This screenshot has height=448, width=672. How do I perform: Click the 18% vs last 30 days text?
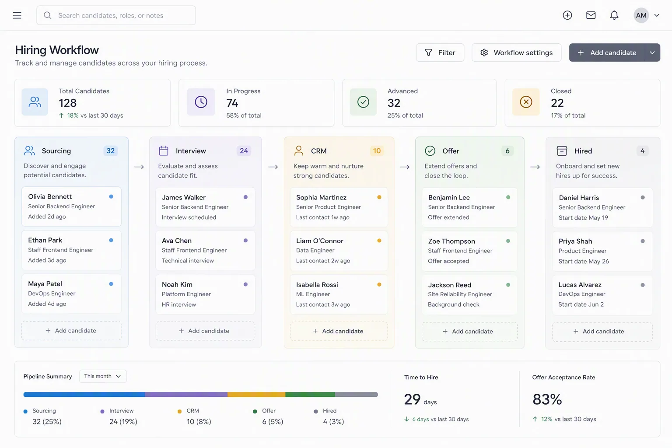click(91, 115)
